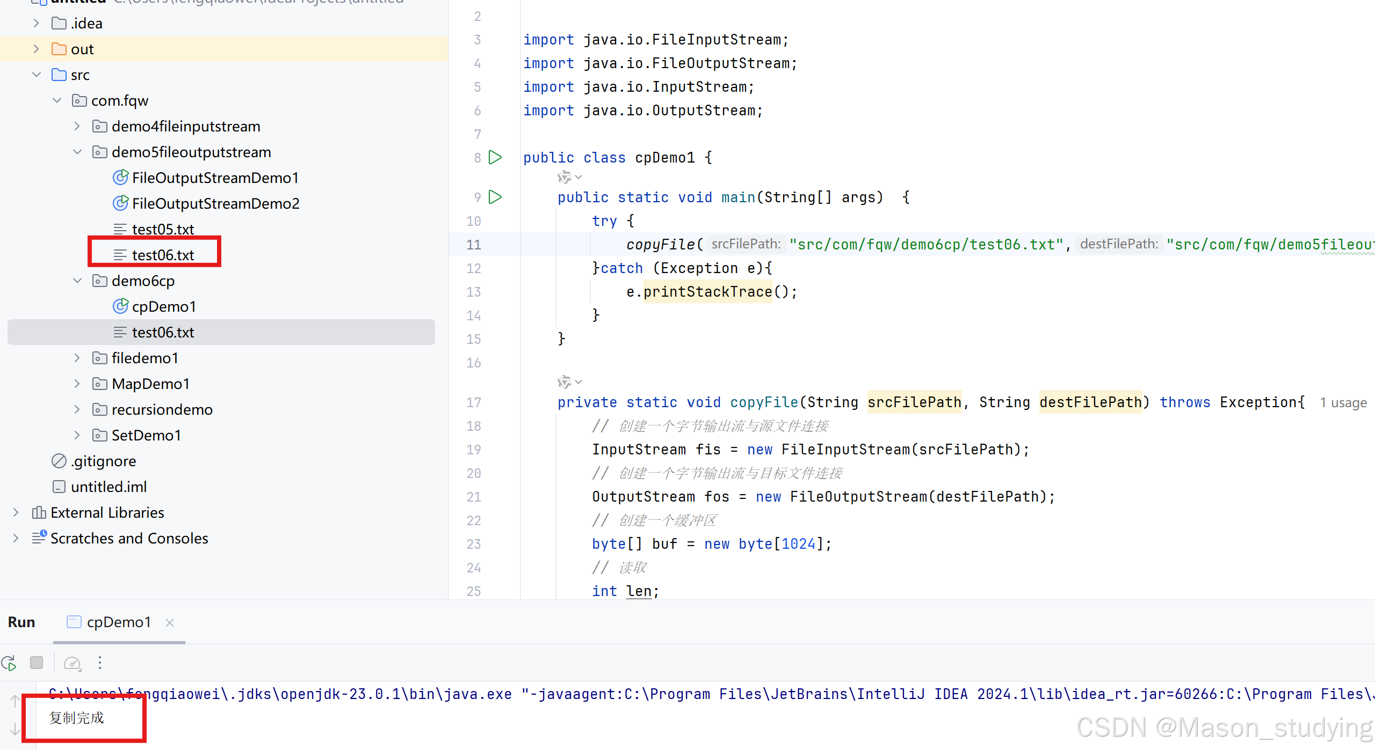Viewport: 1375px width, 750px height.
Task: Select the cpDemo1 run tab
Action: pos(119,622)
